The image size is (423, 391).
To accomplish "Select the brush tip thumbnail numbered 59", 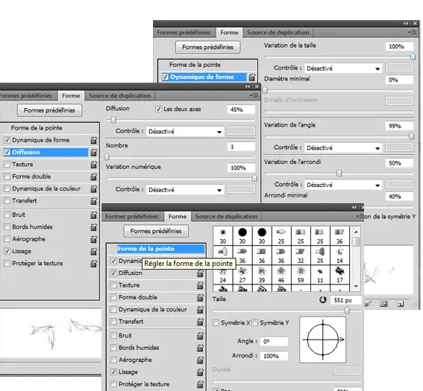I will pyautogui.click(x=301, y=275).
